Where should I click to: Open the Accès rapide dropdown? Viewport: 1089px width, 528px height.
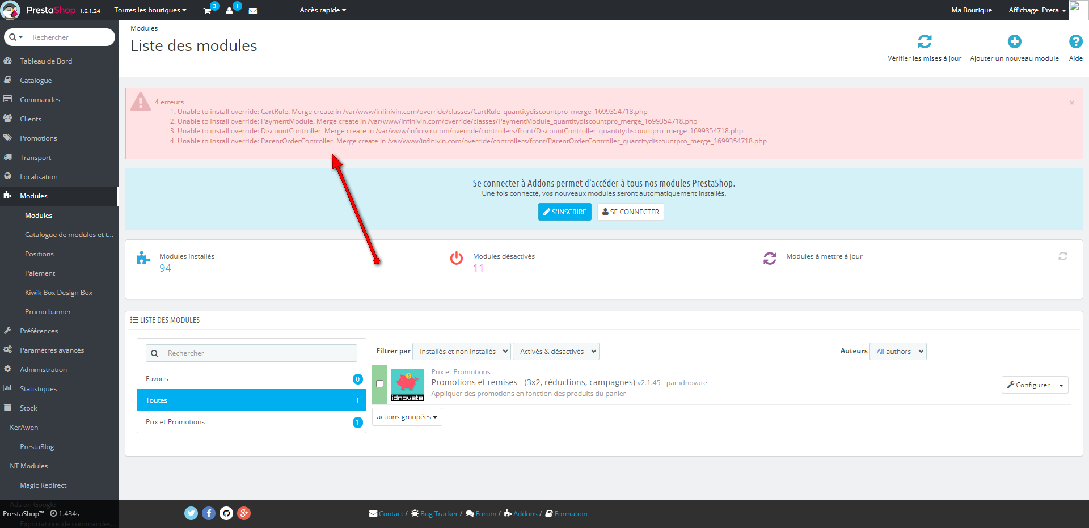(323, 10)
